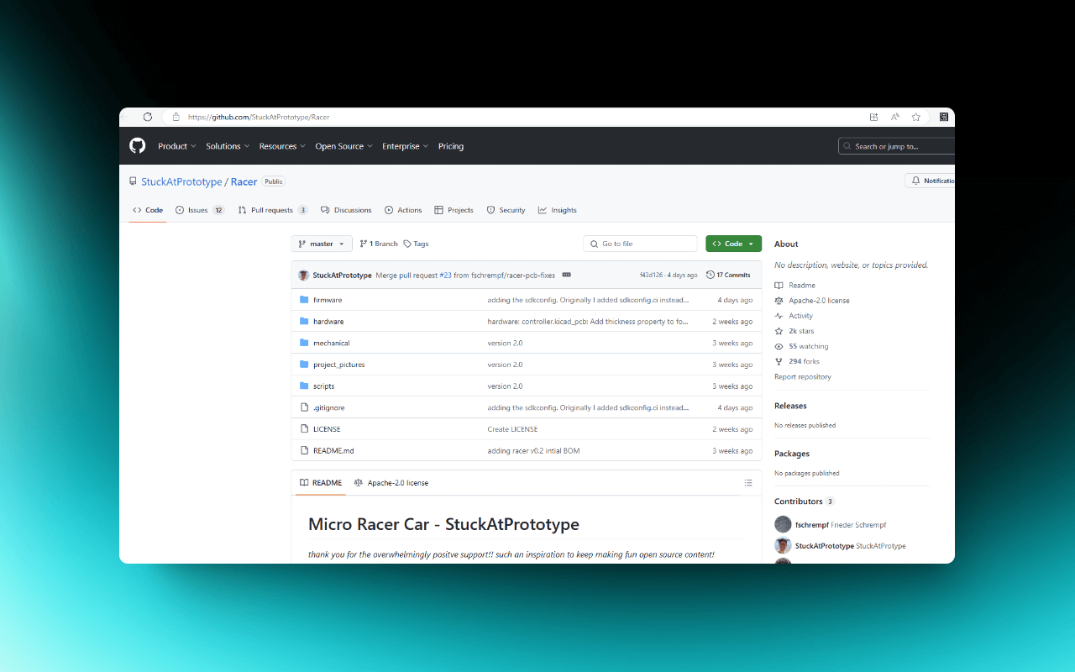Click the StuckAtPrototype commit author avatar
The image size is (1075, 672).
click(x=304, y=275)
